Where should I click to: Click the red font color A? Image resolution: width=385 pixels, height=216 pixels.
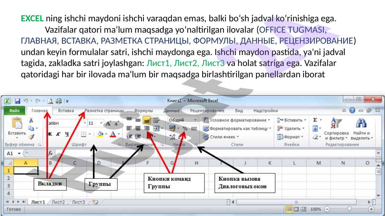113,134
